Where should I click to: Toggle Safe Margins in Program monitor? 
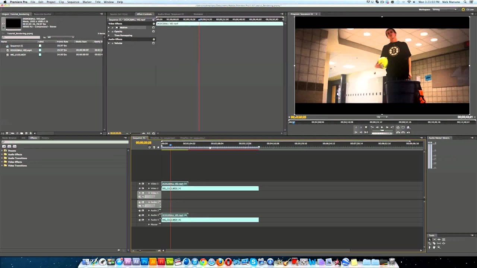[403, 127]
